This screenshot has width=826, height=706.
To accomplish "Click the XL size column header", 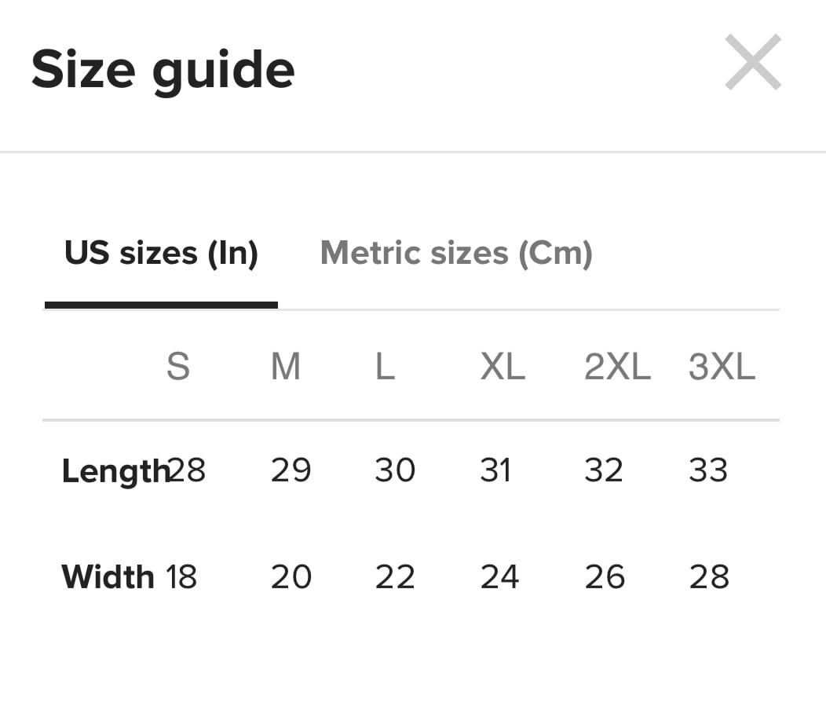I will click(503, 366).
